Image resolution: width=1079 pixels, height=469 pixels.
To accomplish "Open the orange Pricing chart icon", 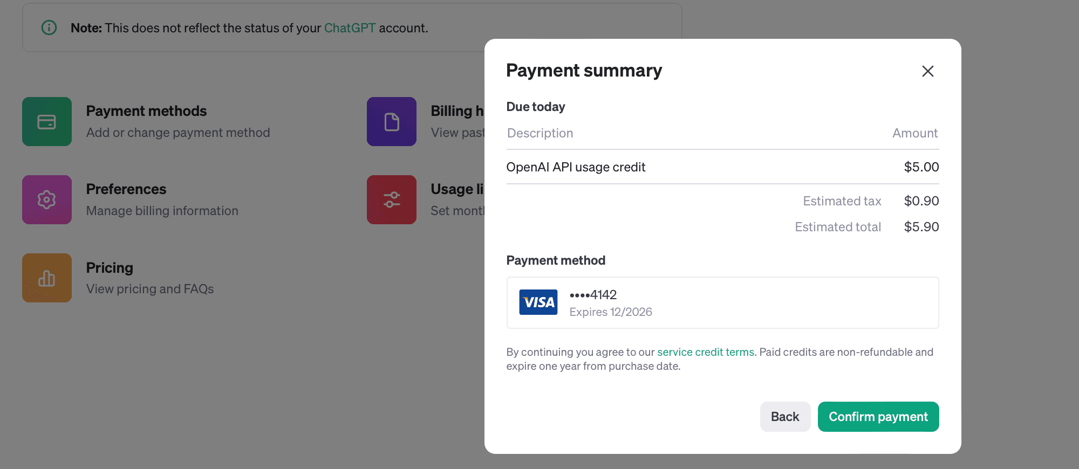I will click(47, 278).
